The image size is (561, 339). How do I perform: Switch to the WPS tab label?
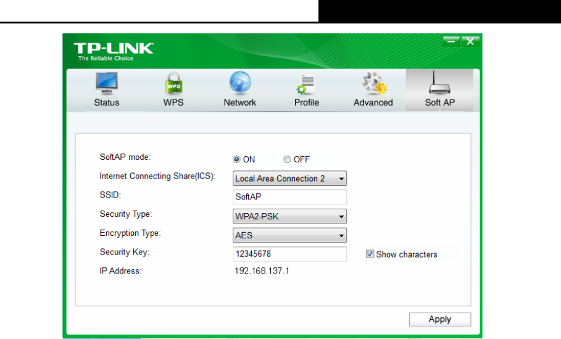pos(173,103)
